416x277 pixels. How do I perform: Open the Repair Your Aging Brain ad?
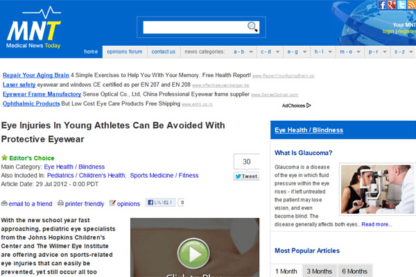click(x=36, y=75)
